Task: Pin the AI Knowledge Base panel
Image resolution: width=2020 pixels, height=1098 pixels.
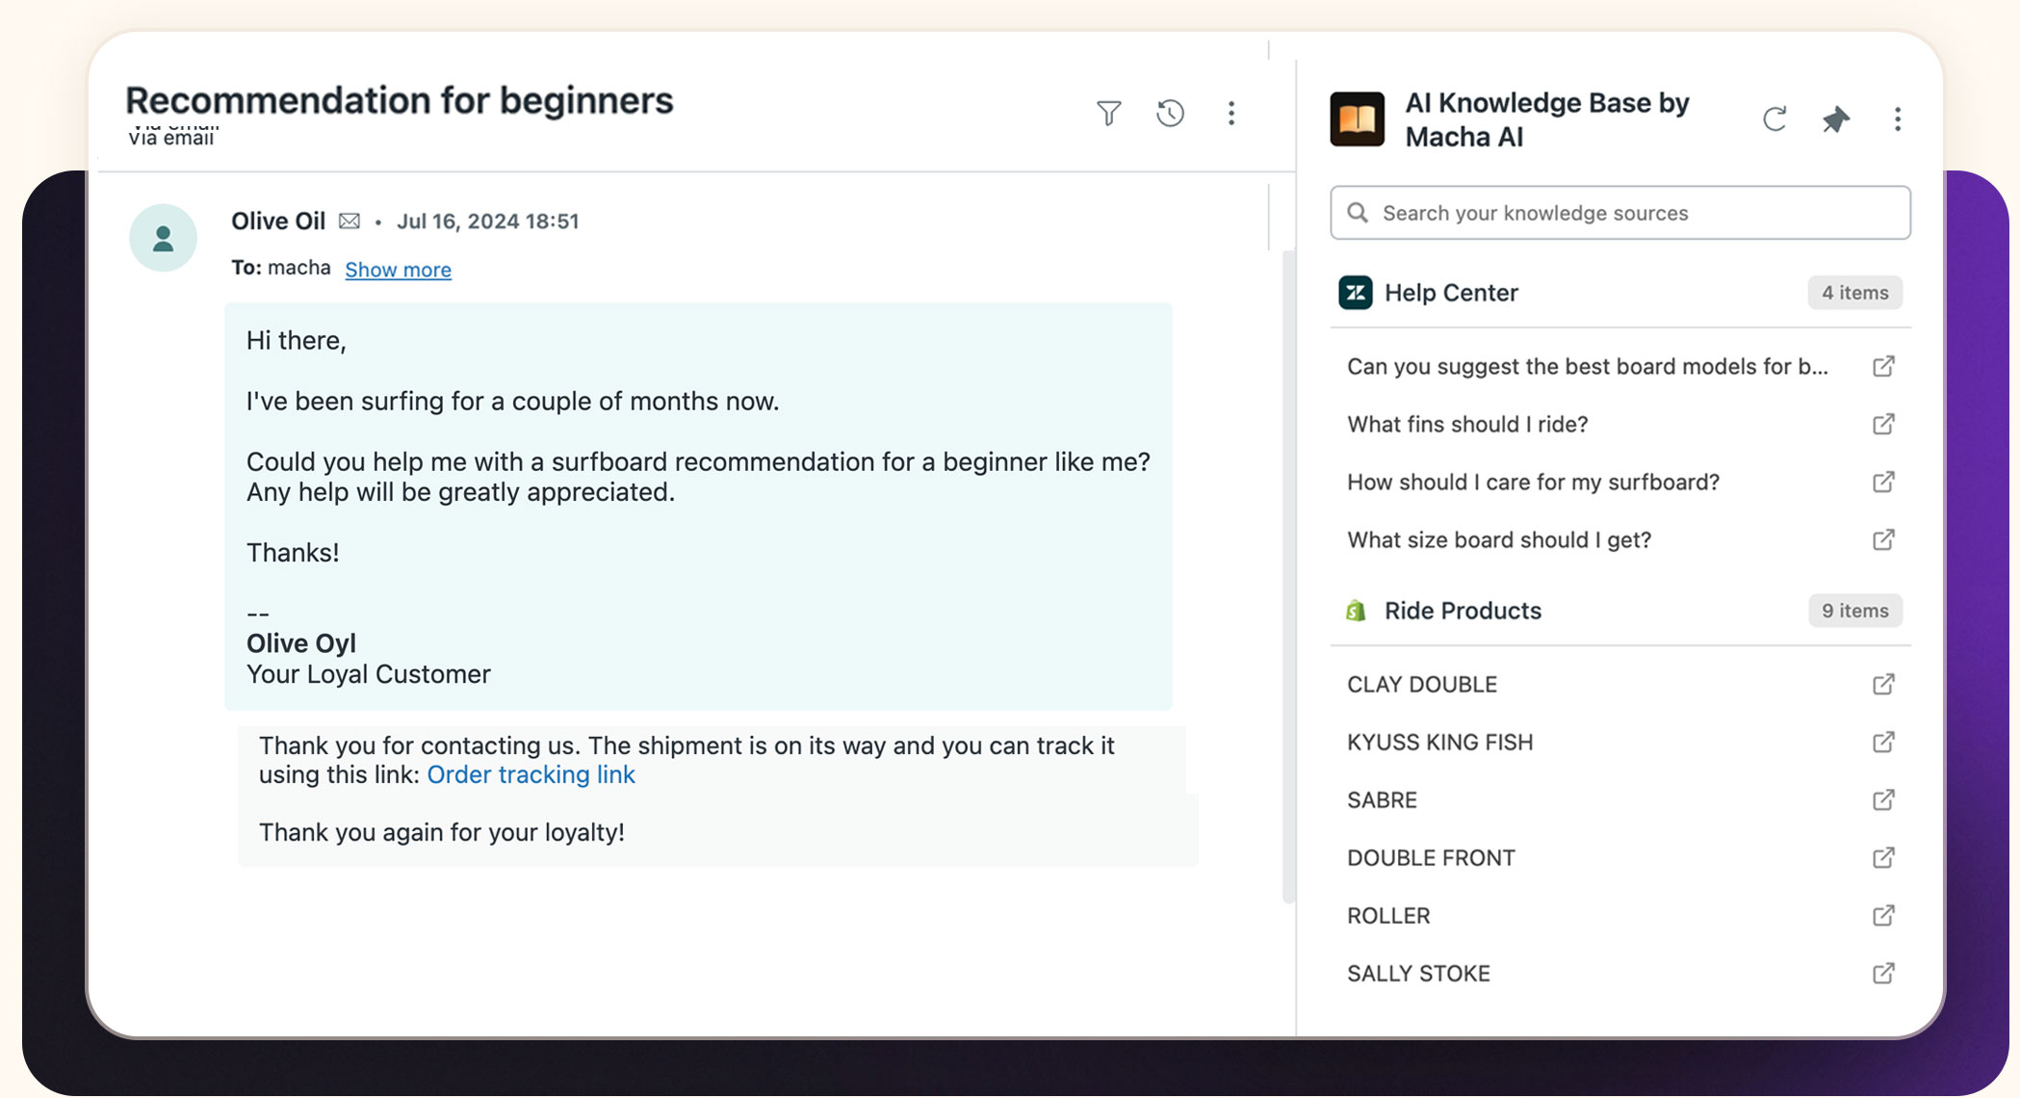Action: tap(1835, 118)
